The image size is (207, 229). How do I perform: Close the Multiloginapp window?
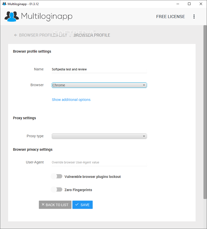point(201,4)
